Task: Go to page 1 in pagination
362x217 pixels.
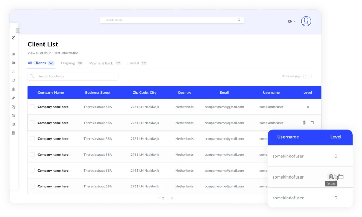Action: coord(159,198)
